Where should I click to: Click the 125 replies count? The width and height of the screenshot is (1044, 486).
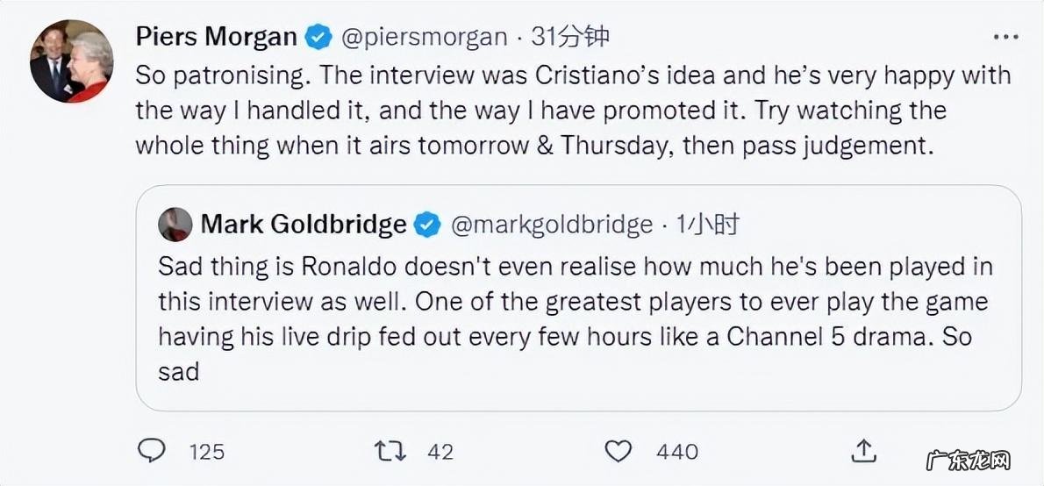207,452
